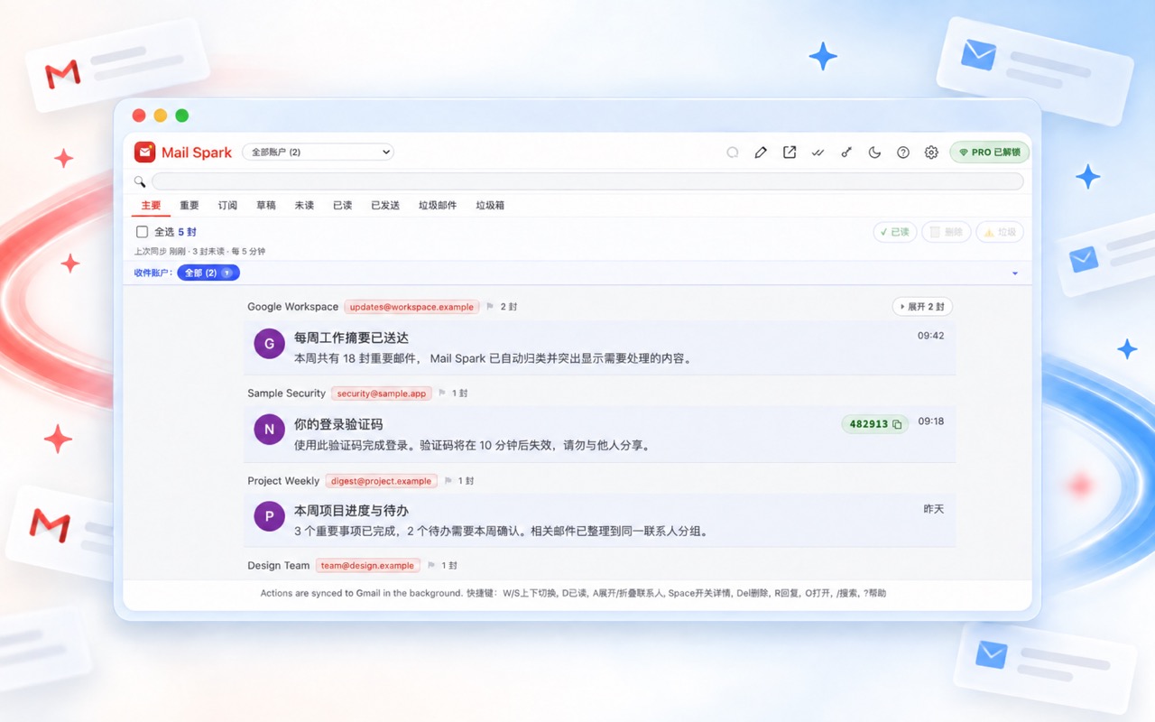Viewport: 1155px width, 722px height.
Task: Open the 全部账户 (2) account dropdown
Action: coord(318,152)
